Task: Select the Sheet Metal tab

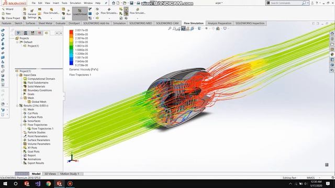Action: coord(46,23)
